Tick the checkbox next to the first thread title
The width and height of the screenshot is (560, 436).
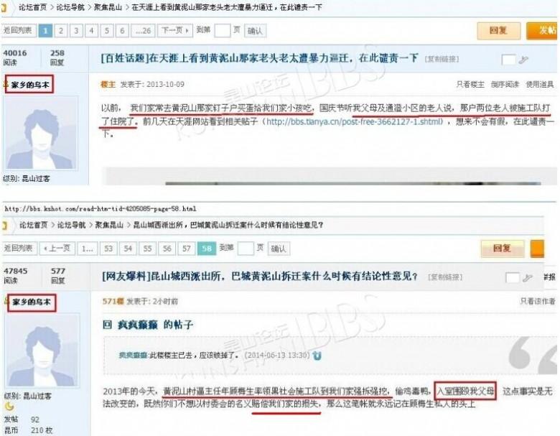(508, 60)
